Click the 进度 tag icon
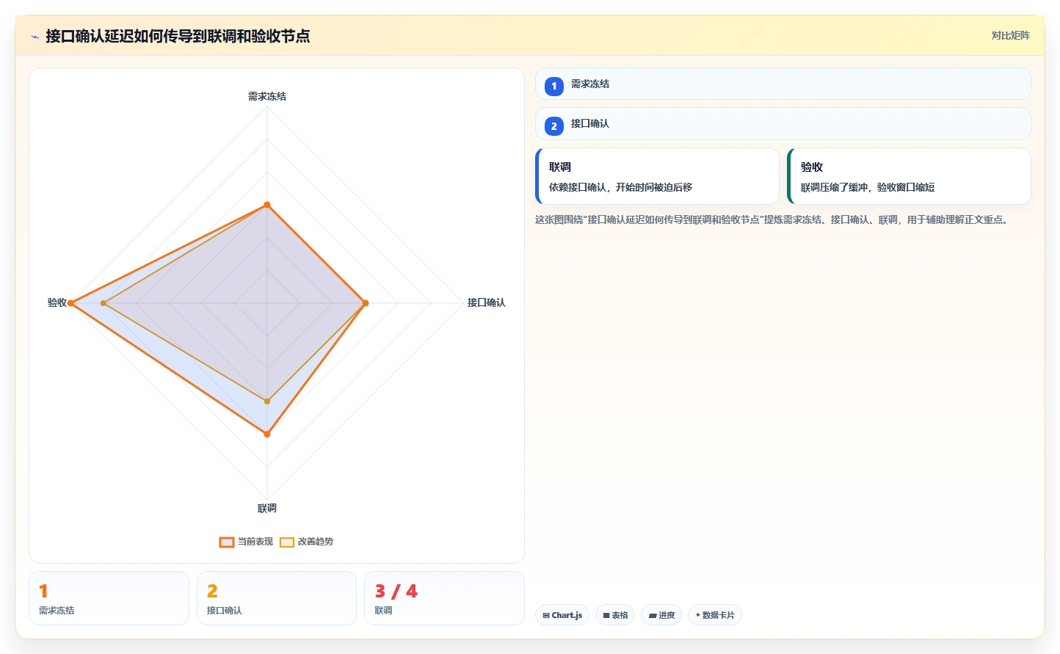 click(x=653, y=615)
